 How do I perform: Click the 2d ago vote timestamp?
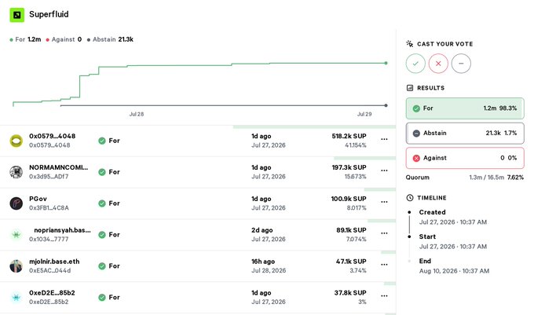click(x=262, y=230)
